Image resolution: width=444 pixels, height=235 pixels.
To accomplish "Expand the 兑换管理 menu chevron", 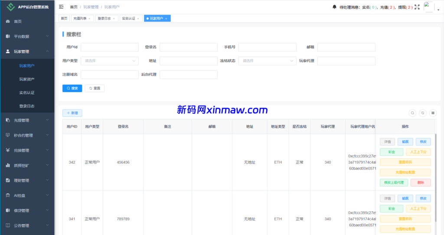I will coord(47,150).
